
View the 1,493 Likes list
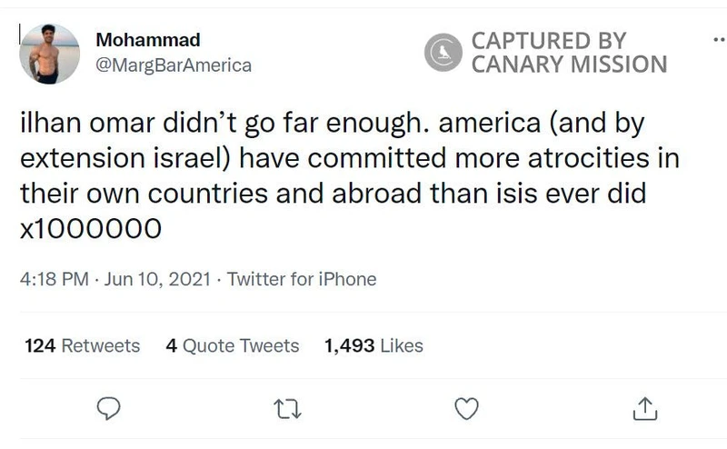(x=373, y=345)
